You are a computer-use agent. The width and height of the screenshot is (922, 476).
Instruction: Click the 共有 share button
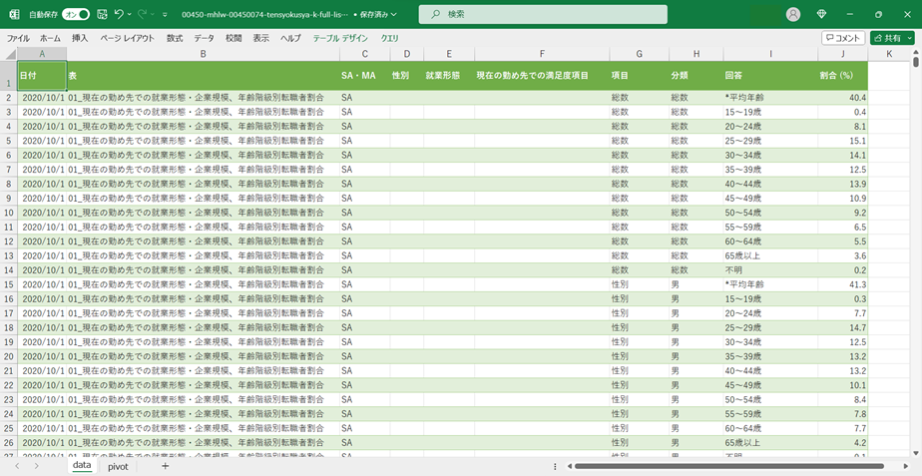892,38
